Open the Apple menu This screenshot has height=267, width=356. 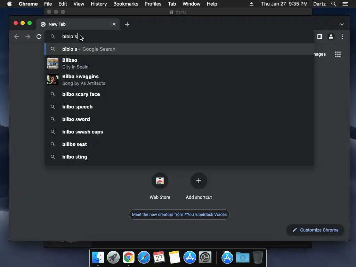(x=9, y=4)
